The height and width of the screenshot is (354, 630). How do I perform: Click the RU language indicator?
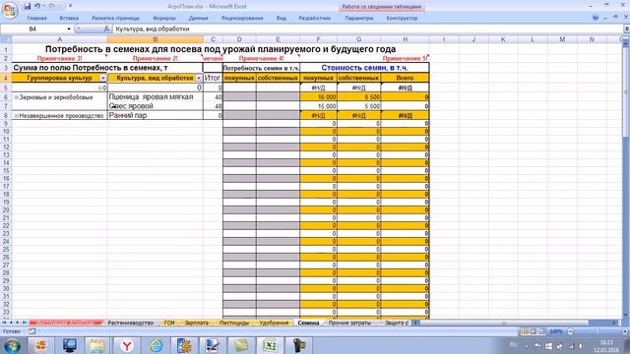coord(514,345)
